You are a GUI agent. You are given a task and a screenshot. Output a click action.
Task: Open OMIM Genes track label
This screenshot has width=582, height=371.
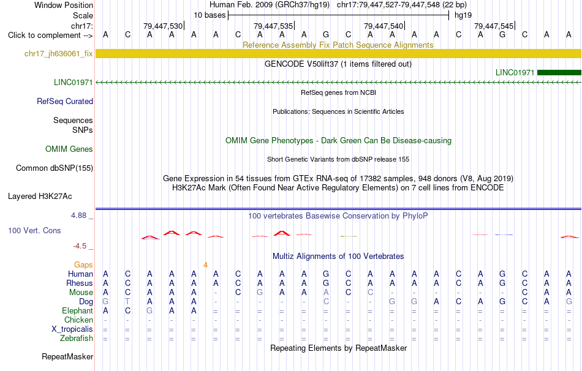tap(69, 149)
